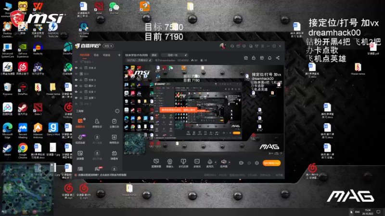Viewport: 385px width, 216px height.
Task: Download the virtual avatar tool
Action: (97, 155)
